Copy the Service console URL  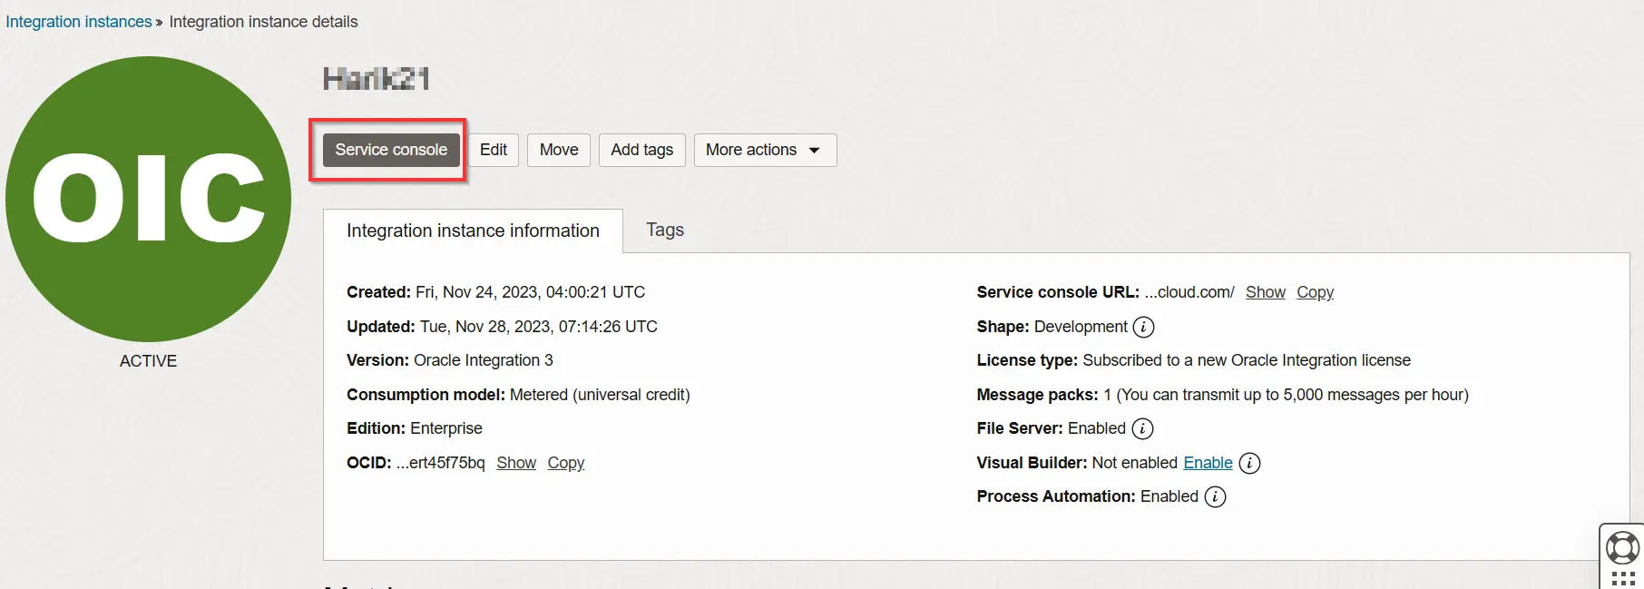click(1315, 292)
